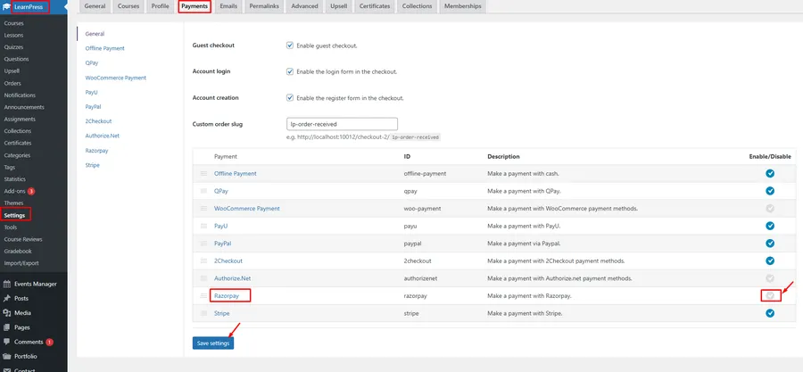803x372 pixels.
Task: Click the LearnPress logo icon in sidebar
Action: [8, 7]
